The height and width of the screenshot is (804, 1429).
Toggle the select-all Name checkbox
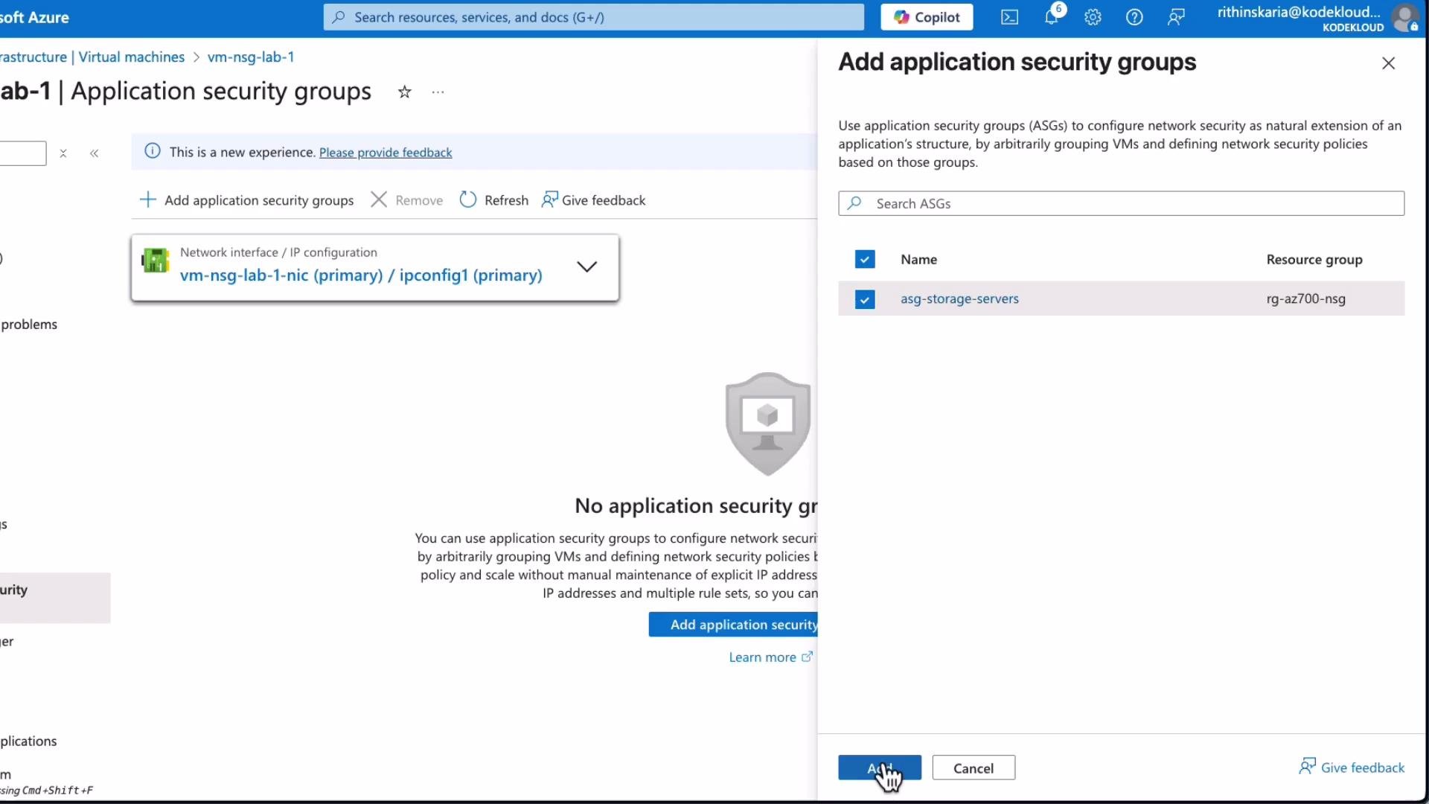coord(865,259)
